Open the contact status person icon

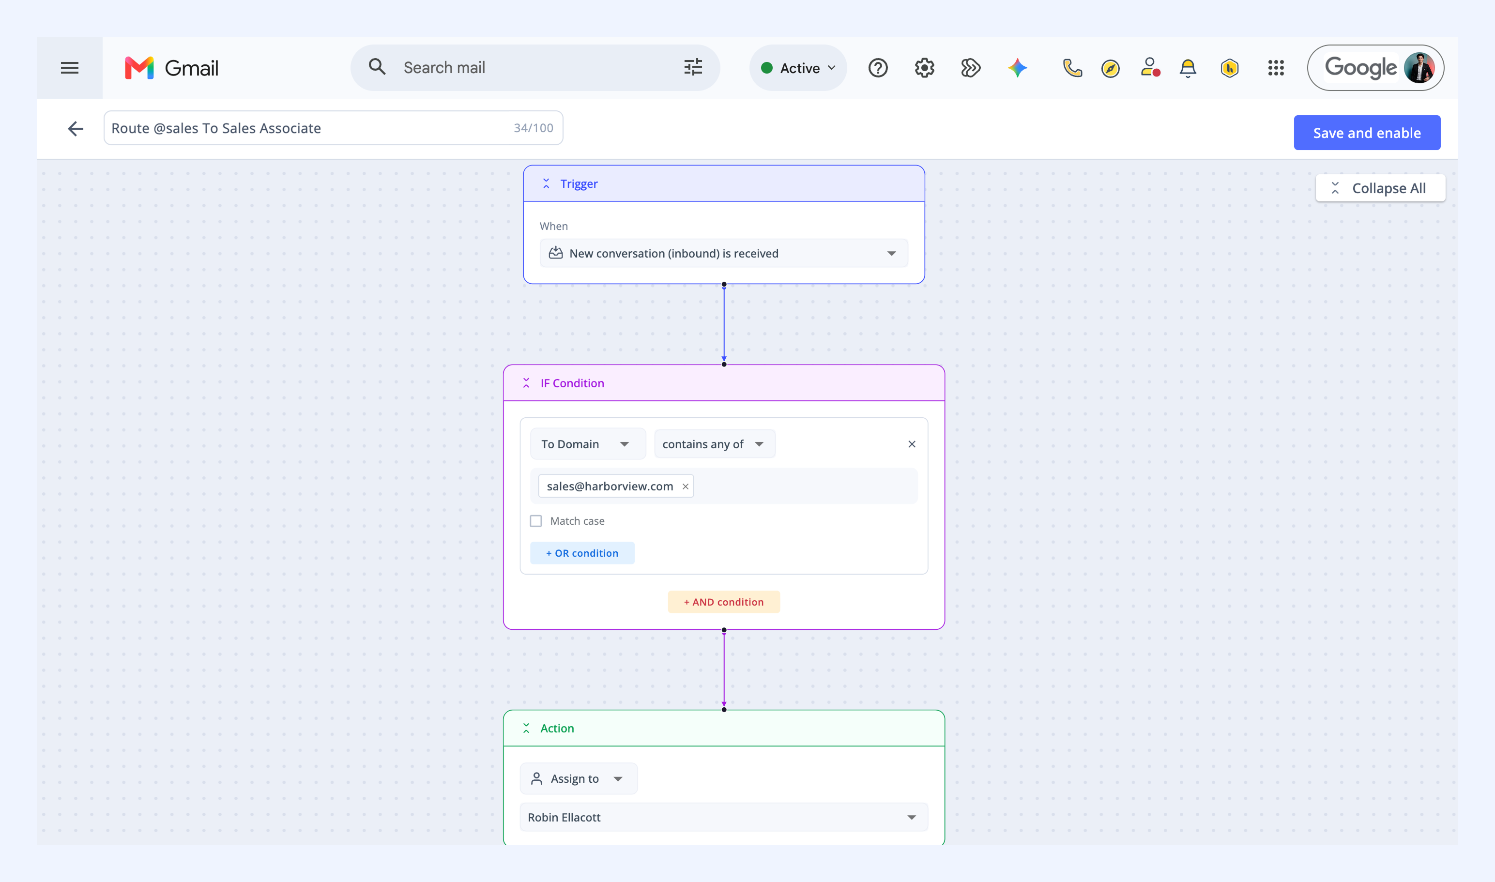[x=1150, y=67]
